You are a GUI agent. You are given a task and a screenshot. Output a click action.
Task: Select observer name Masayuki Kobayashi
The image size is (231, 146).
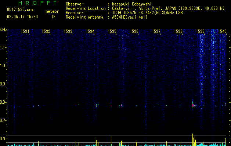(131, 4)
